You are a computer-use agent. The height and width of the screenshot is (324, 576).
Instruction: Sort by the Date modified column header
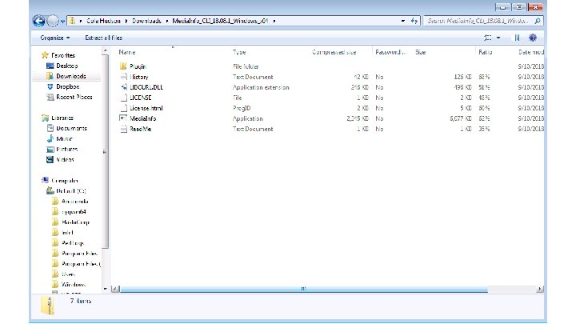[531, 52]
